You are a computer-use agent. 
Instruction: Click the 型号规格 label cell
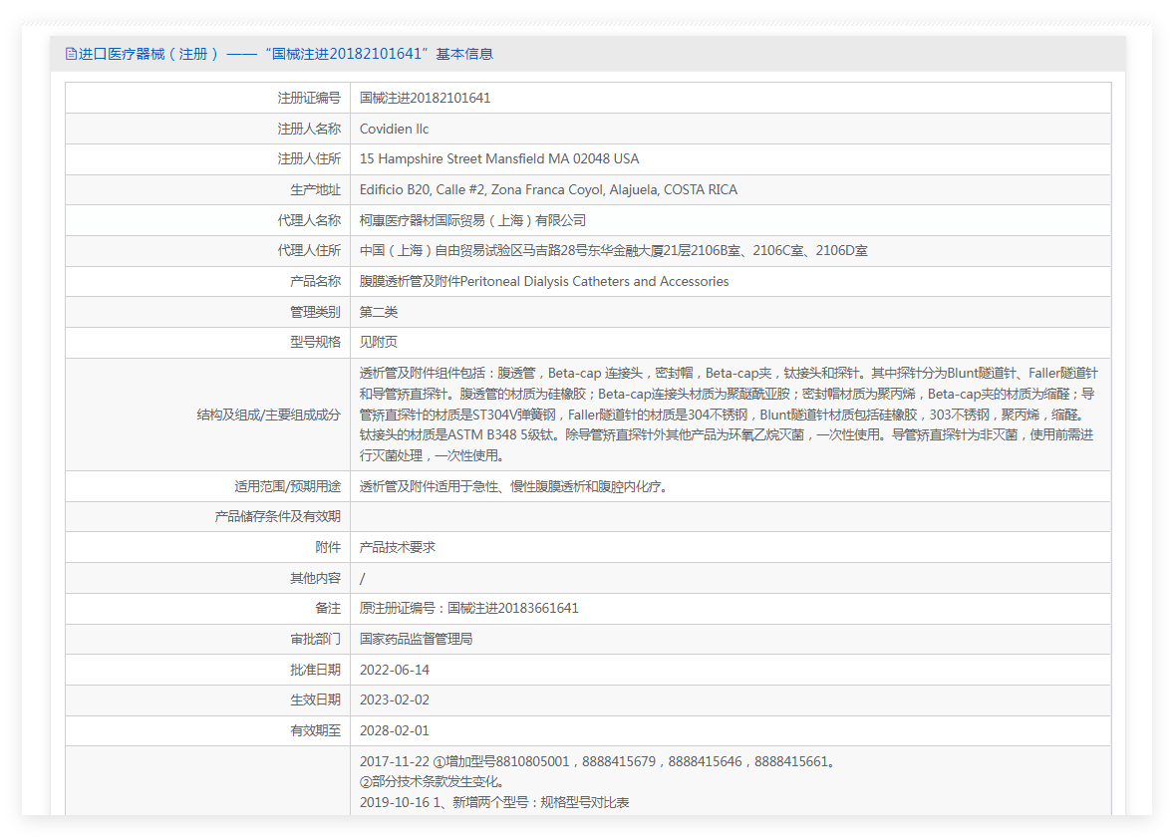pyautogui.click(x=208, y=342)
